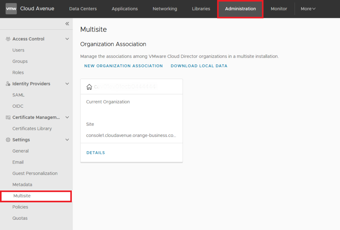Open Metadata settings

click(22, 185)
